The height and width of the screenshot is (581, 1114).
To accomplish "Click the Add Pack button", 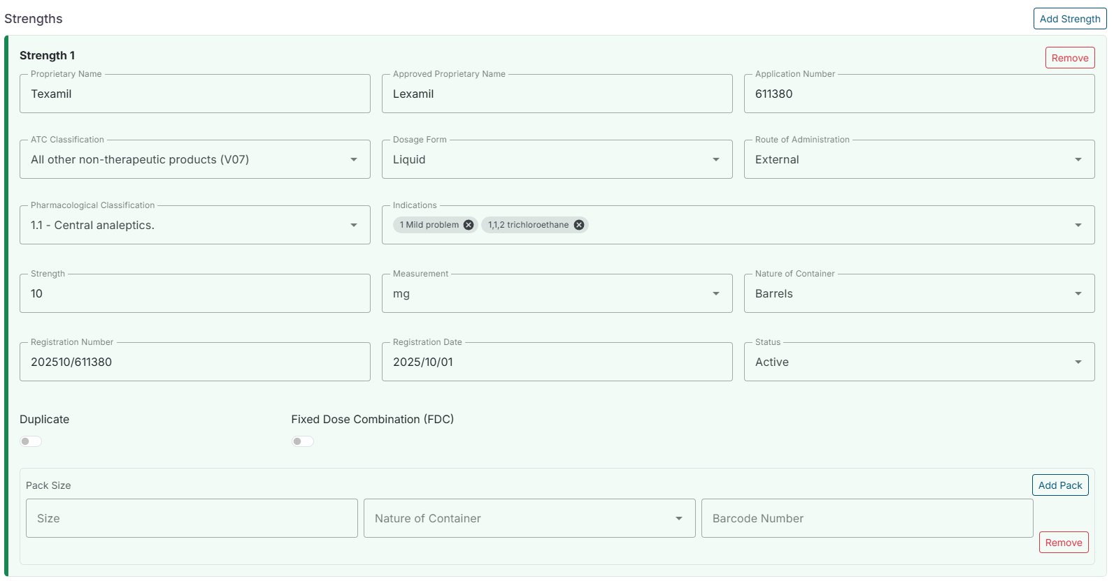I will click(x=1059, y=485).
